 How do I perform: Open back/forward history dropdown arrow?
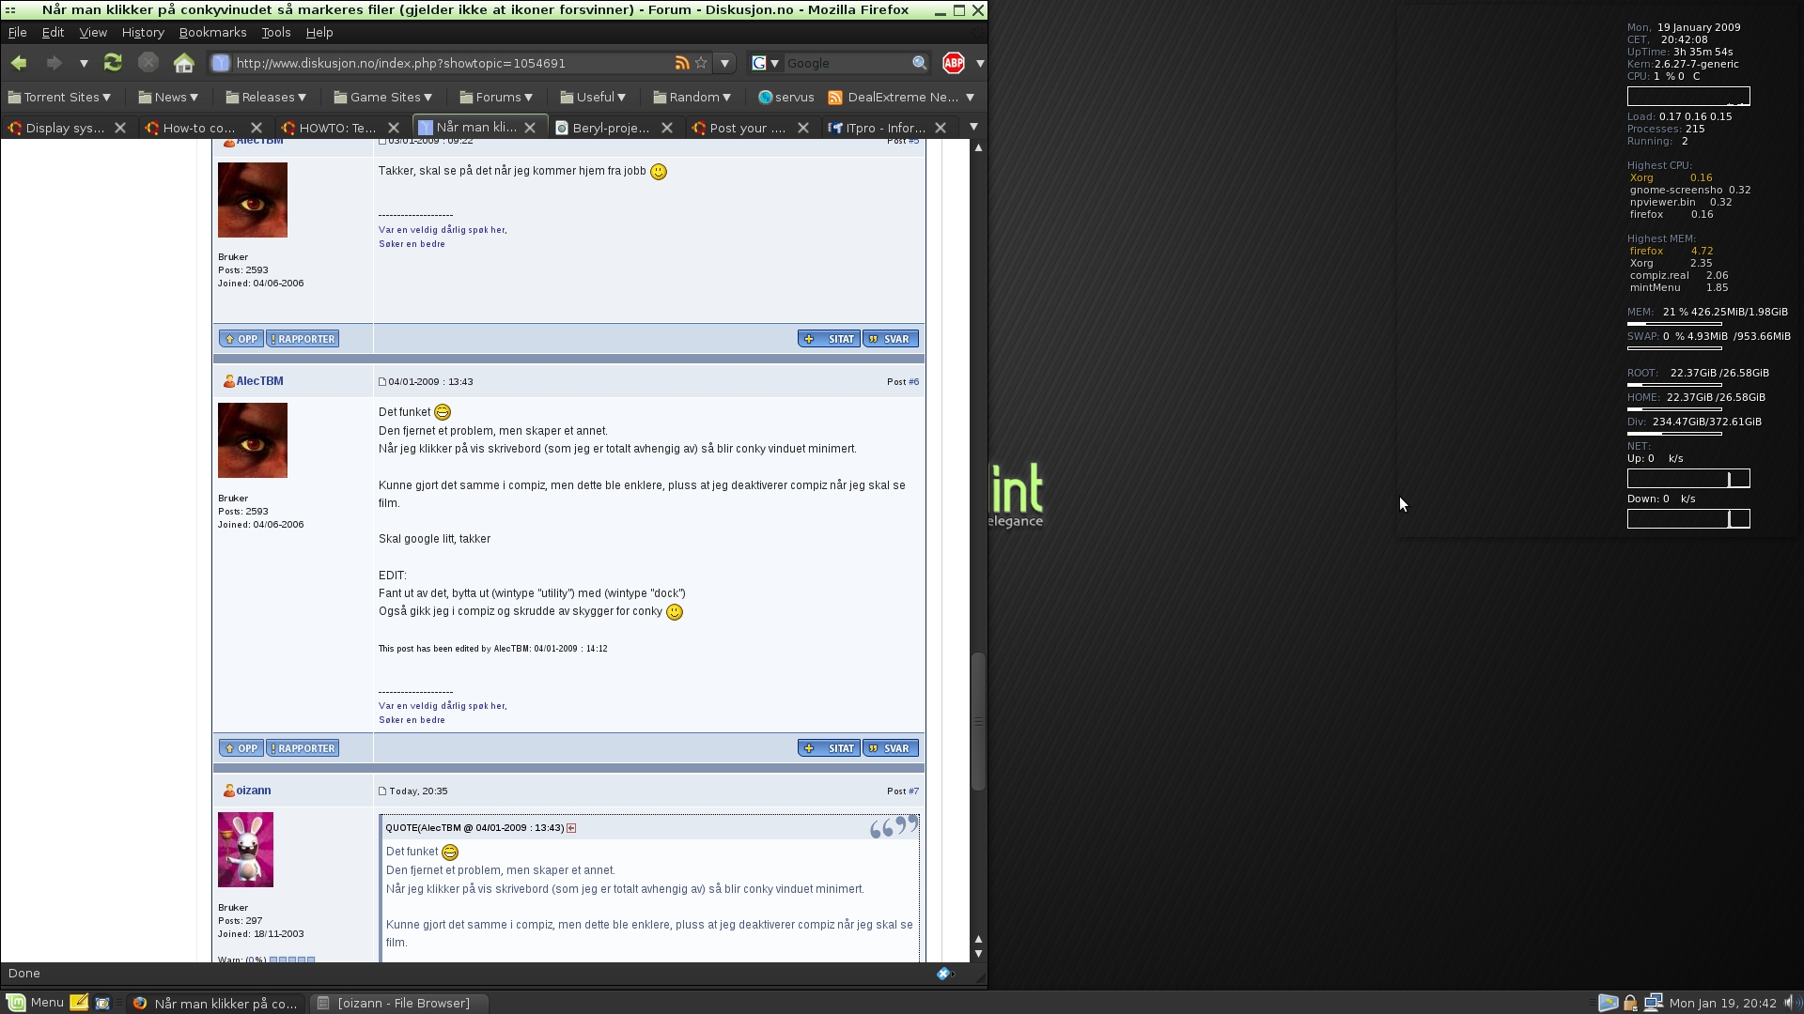pos(84,64)
